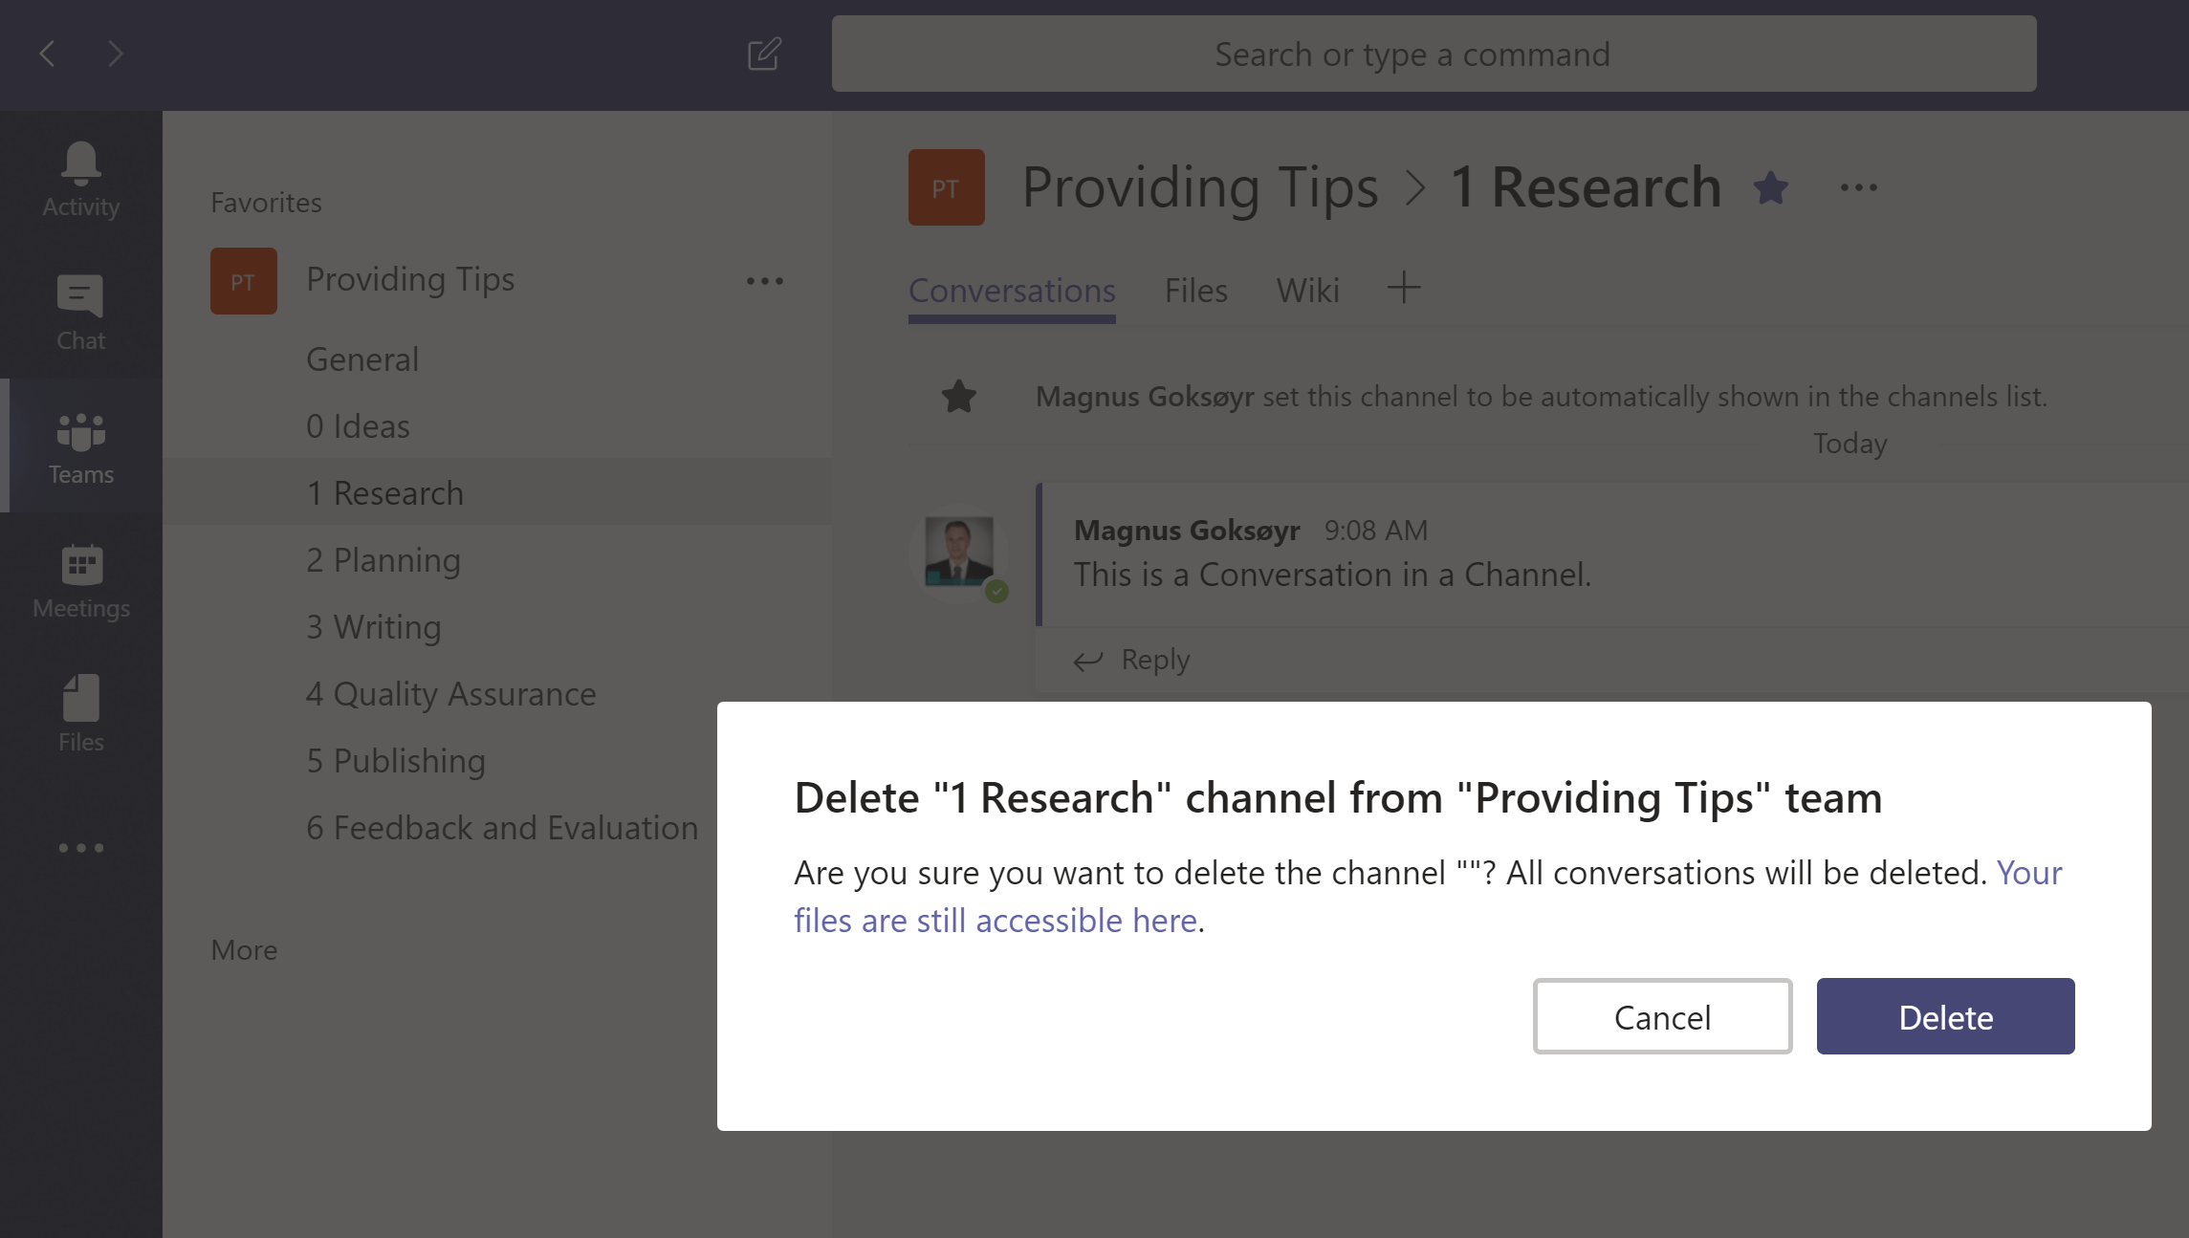Navigate back with the left arrow
The width and height of the screenshot is (2189, 1238).
point(46,54)
